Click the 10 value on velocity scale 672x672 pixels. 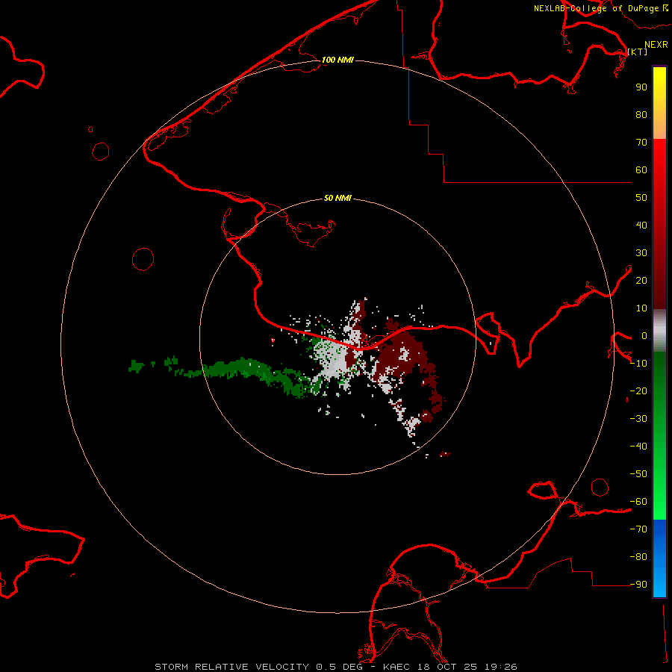641,308
